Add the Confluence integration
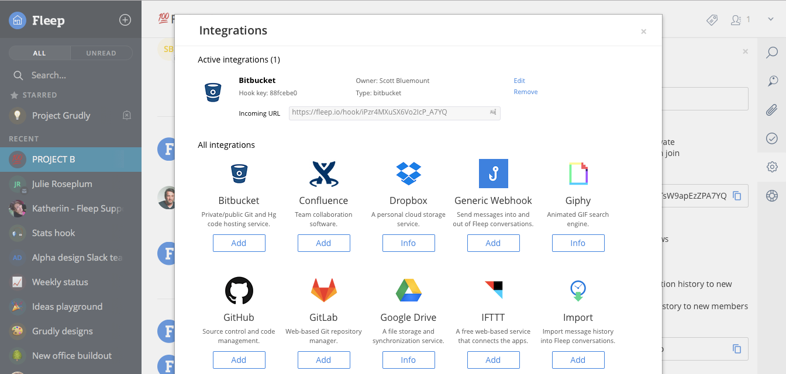786x374 pixels. (x=323, y=243)
